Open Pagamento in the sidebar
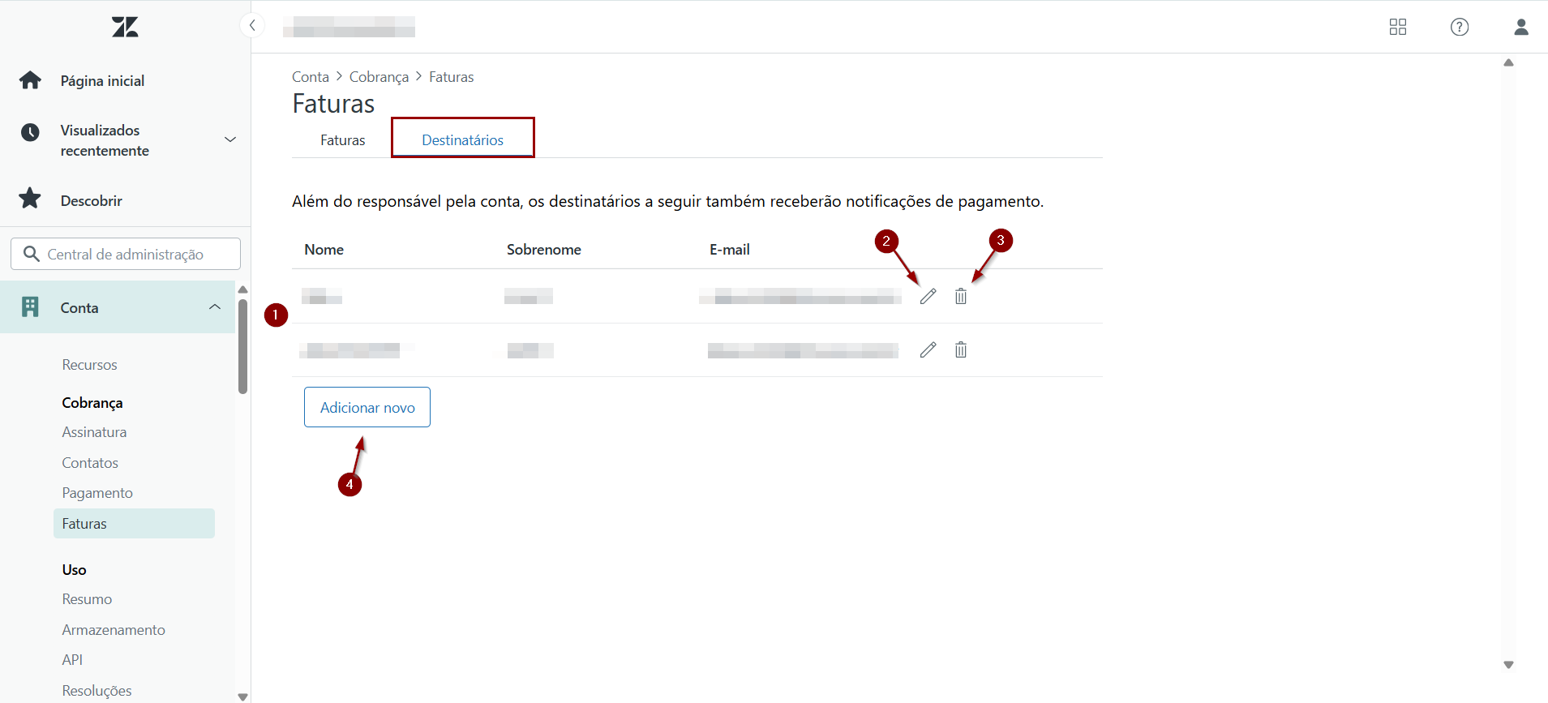 tap(97, 493)
